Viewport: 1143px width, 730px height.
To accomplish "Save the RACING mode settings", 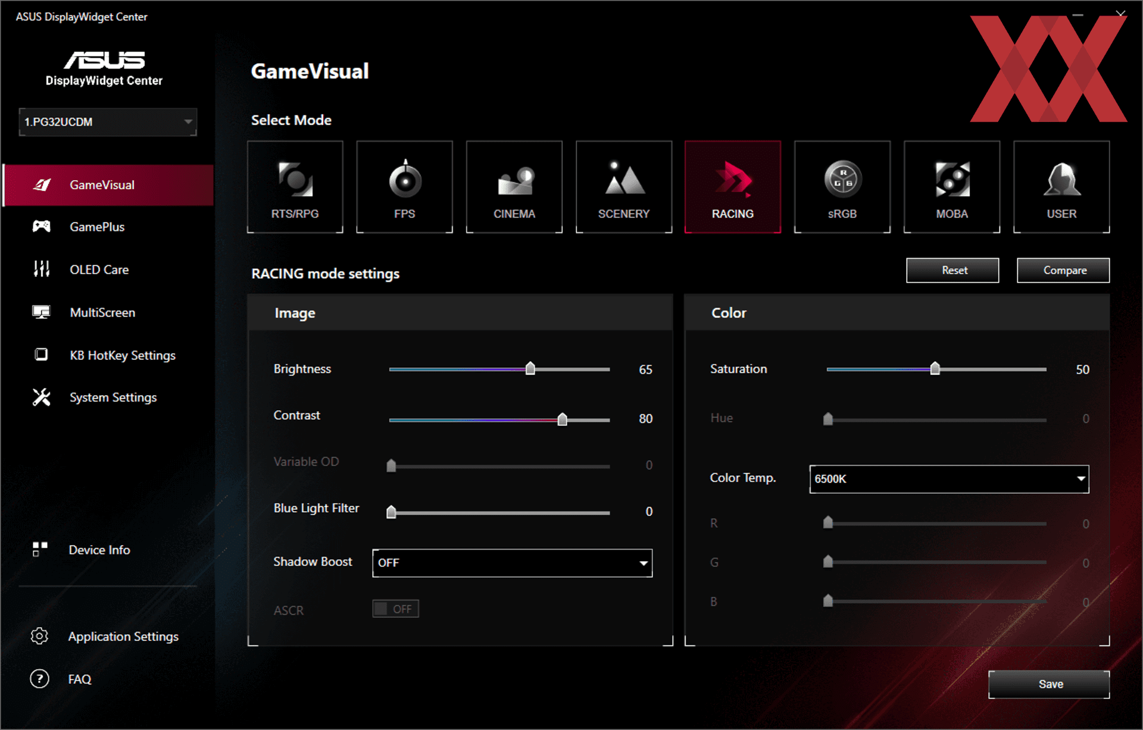I will pyautogui.click(x=1050, y=684).
